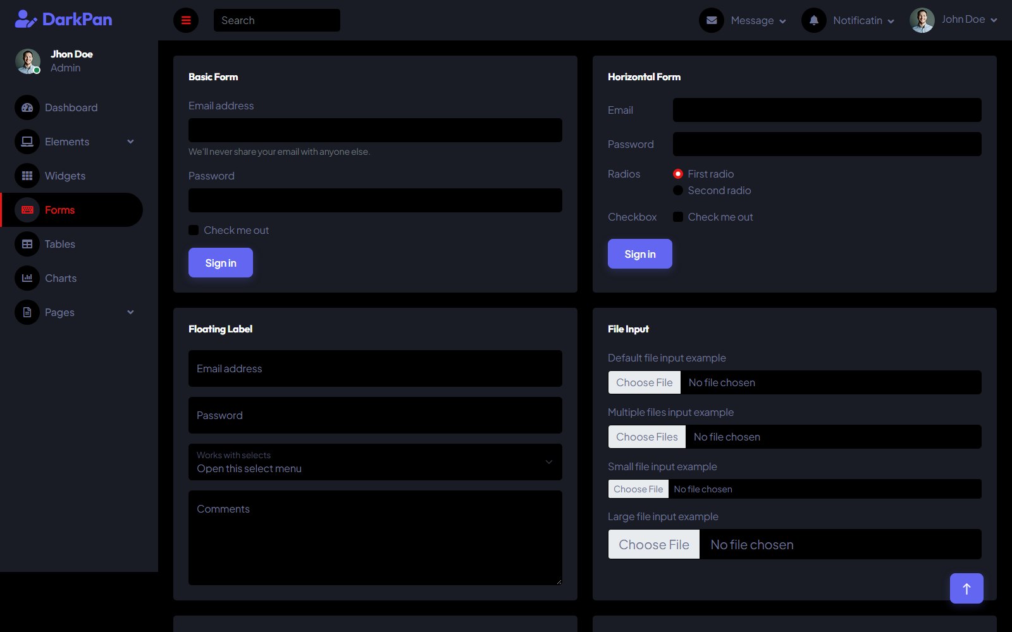This screenshot has width=1012, height=632.
Task: Click 'Admin' role text in sidebar
Action: pyautogui.click(x=65, y=68)
